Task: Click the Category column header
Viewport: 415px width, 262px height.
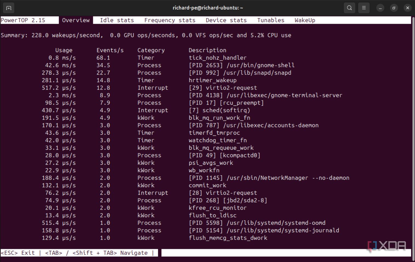Action: pos(151,50)
